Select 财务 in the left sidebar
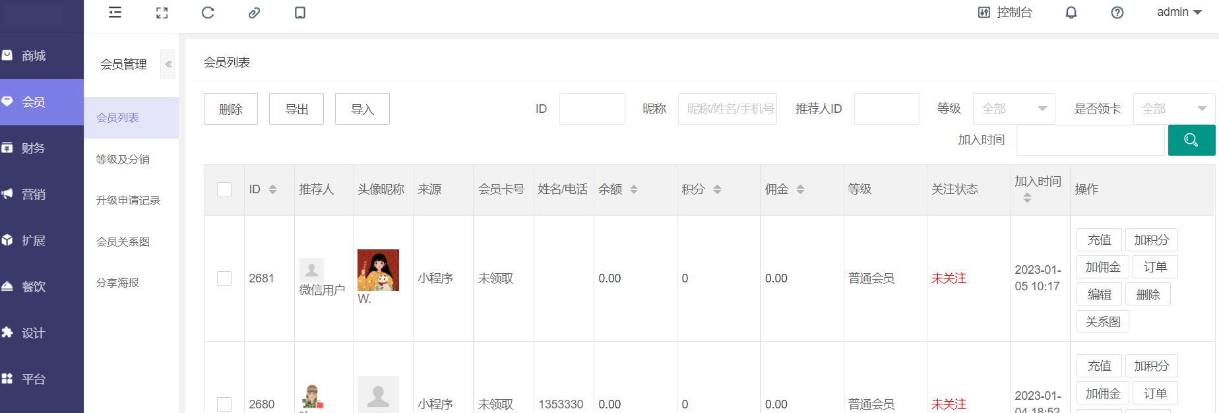This screenshot has height=413, width=1219. coord(34,148)
